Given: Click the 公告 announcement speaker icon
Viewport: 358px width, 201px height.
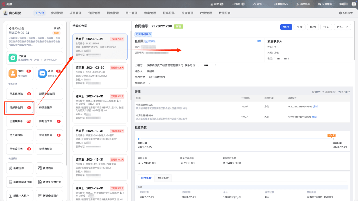Looking at the screenshot, I should pos(254,4).
